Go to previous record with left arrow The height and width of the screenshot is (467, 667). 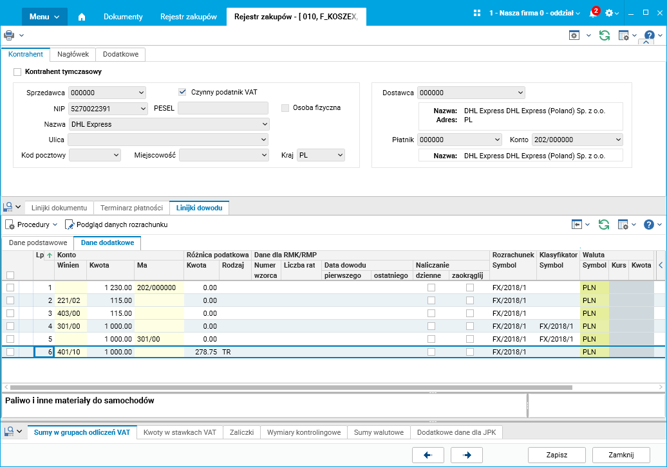click(x=428, y=454)
